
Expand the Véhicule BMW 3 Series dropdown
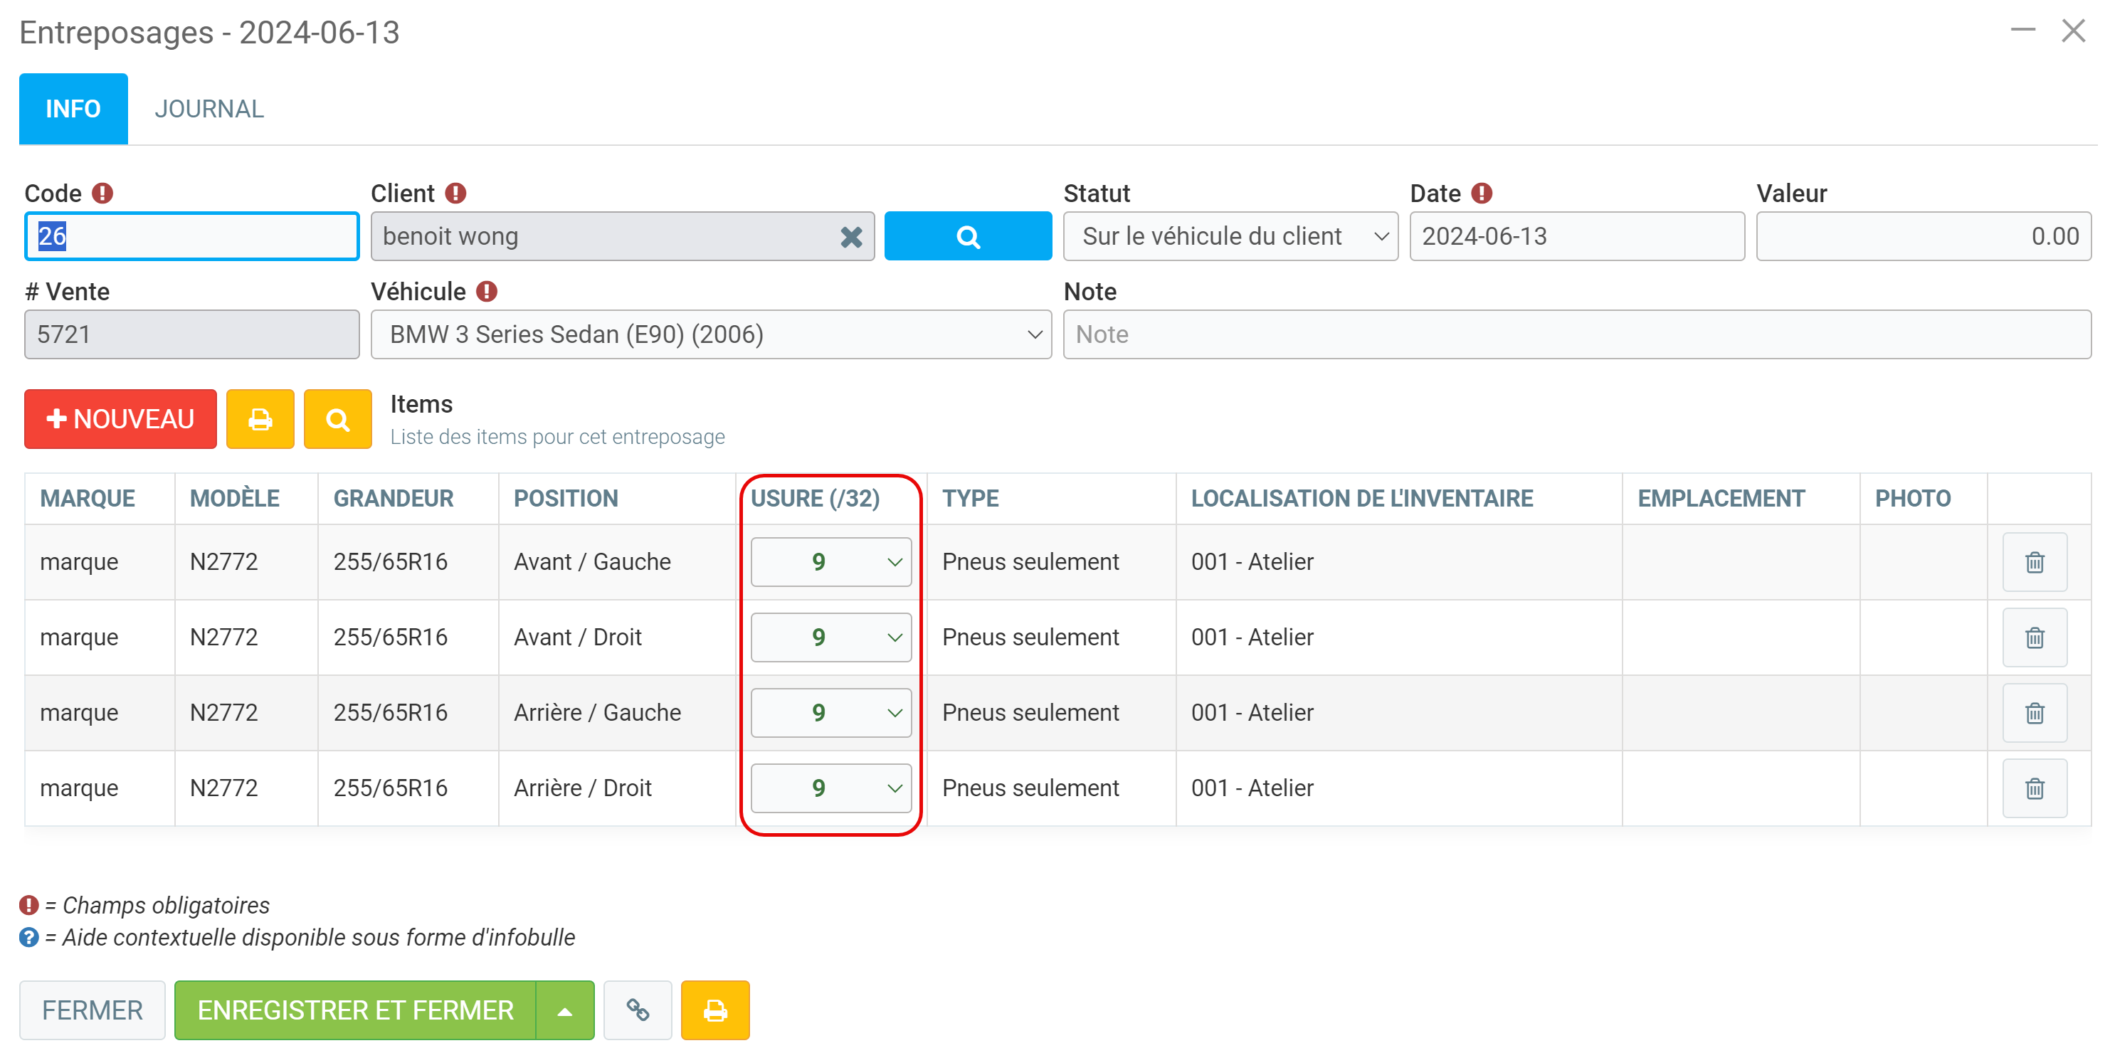point(710,335)
